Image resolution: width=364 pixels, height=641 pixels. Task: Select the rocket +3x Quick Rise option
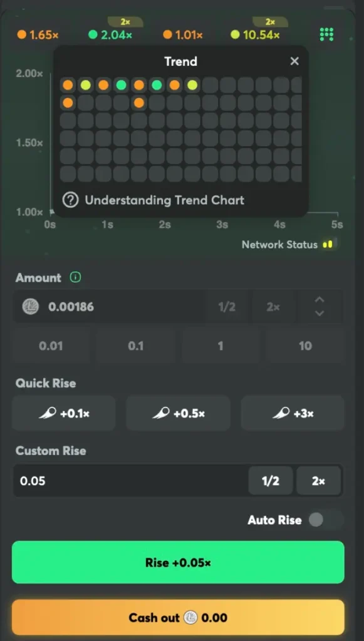coord(292,413)
